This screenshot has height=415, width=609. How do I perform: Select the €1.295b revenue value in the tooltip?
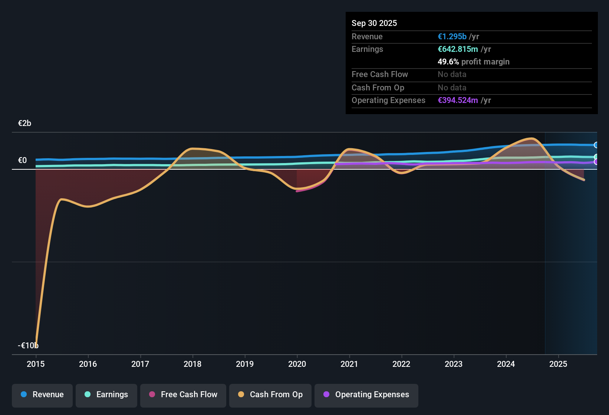point(451,36)
